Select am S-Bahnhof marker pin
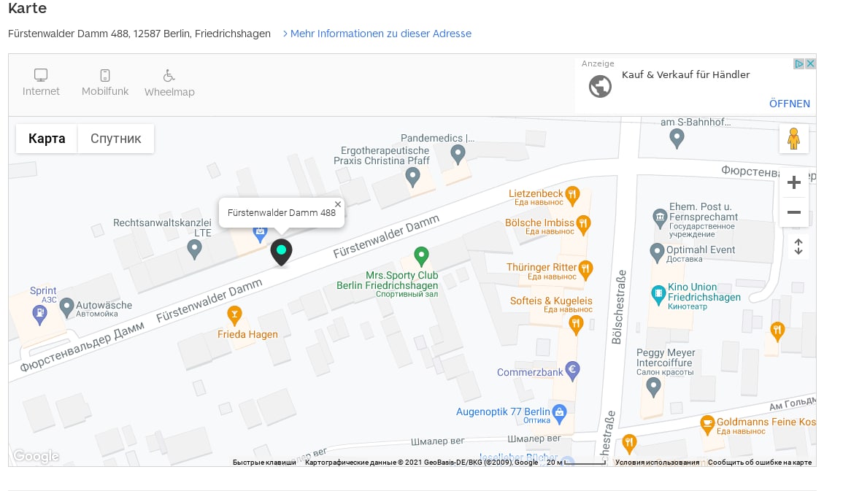 click(677, 139)
